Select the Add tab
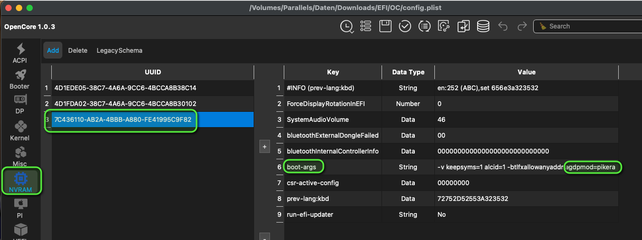The height and width of the screenshot is (240, 642). pyautogui.click(x=53, y=51)
